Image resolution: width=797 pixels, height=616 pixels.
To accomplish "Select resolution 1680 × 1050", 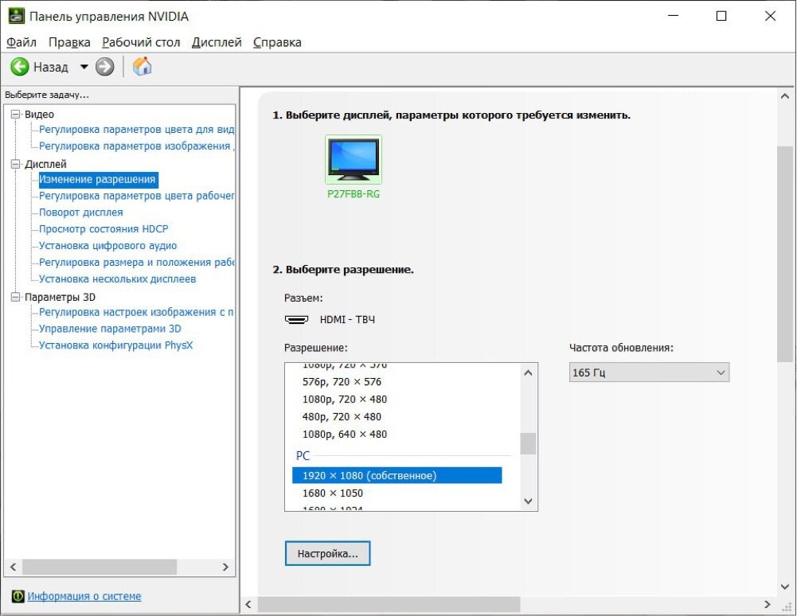I will 333,493.
